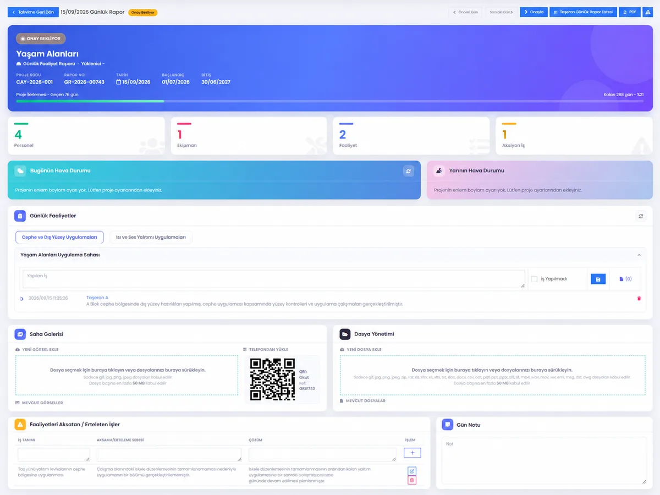Click the Dosya Yönetimi folder icon
Viewport: 660px width, 495px height.
pos(345,334)
